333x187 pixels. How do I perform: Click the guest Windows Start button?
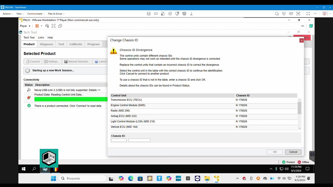[23, 169]
